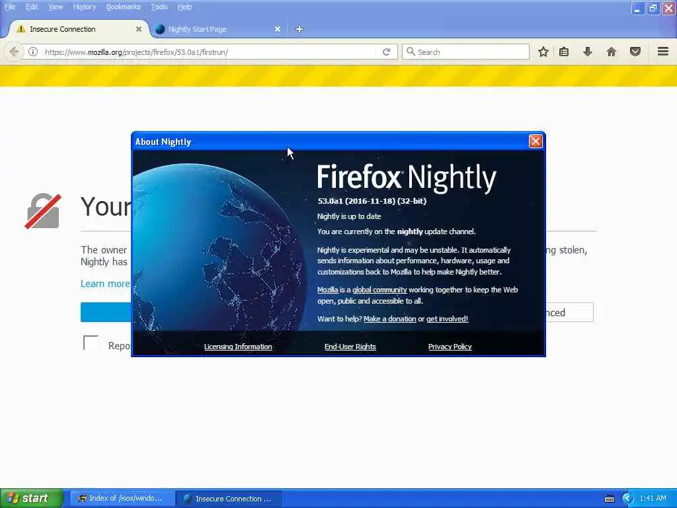Viewport: 677px width, 508px height.
Task: Open the Downloads arrow icon
Action: [x=588, y=52]
